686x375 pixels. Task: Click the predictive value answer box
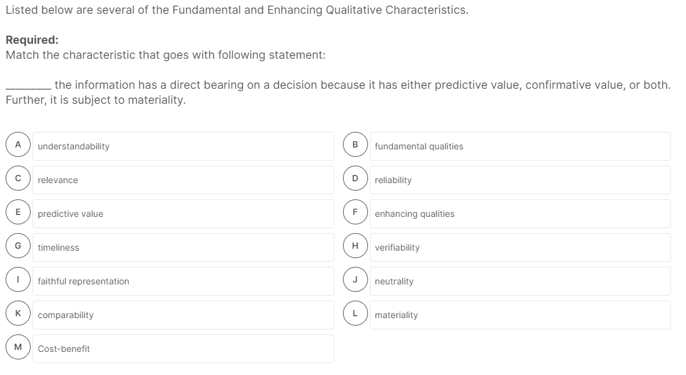click(183, 213)
